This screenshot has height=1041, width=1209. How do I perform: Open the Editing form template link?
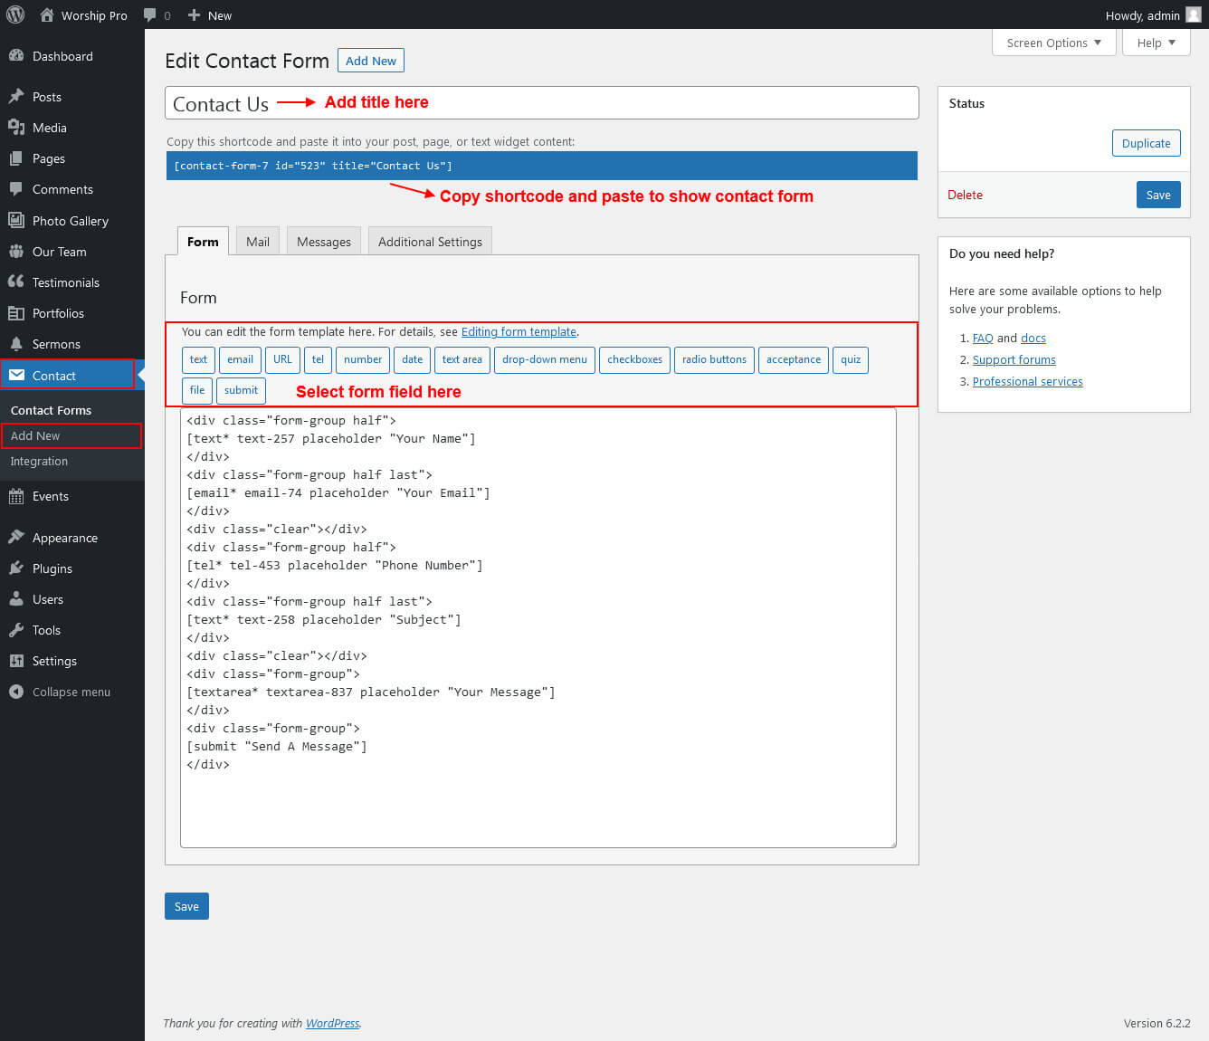pos(519,331)
